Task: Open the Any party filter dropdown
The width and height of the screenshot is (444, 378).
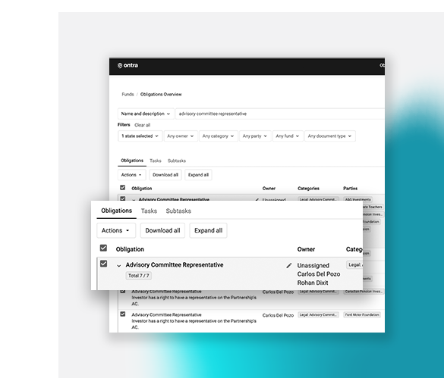Action: 255,136
